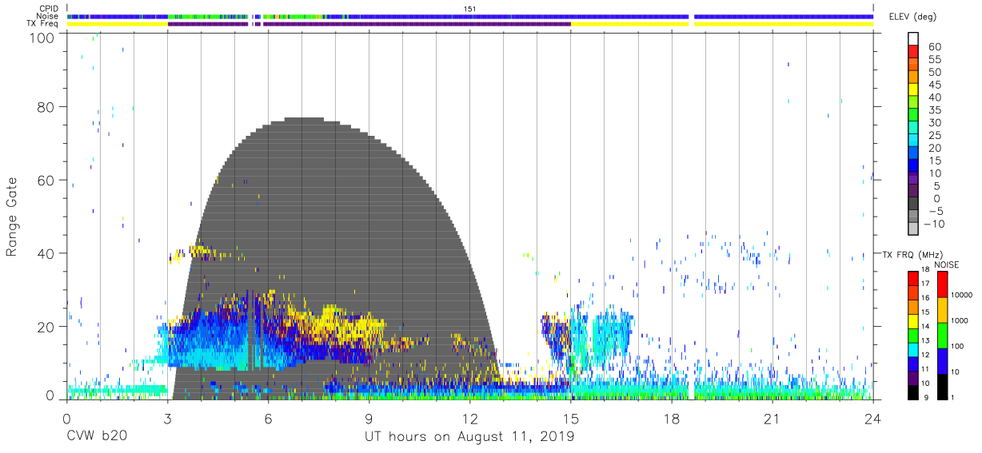
Task: Click the 20 tick on Range Gate axis
Action: point(46,327)
